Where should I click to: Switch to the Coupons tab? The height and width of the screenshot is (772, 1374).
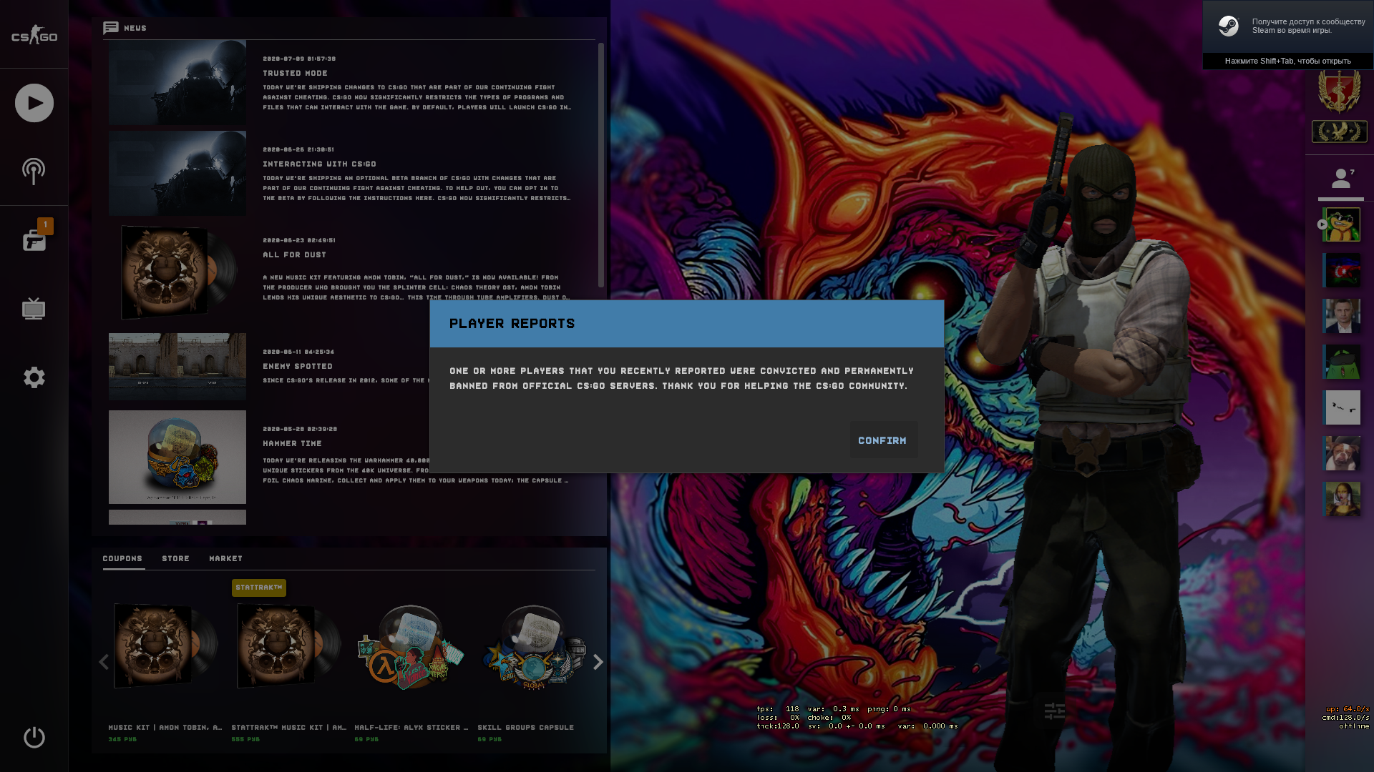coord(122,559)
